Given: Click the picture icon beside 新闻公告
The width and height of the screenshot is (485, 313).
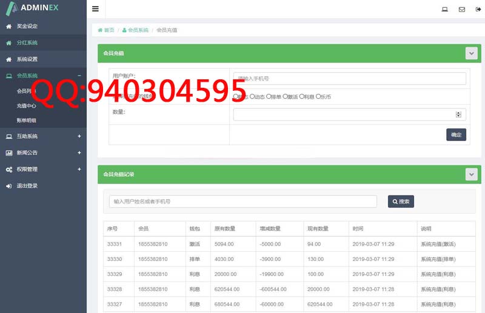Looking at the screenshot, I should 8,153.
